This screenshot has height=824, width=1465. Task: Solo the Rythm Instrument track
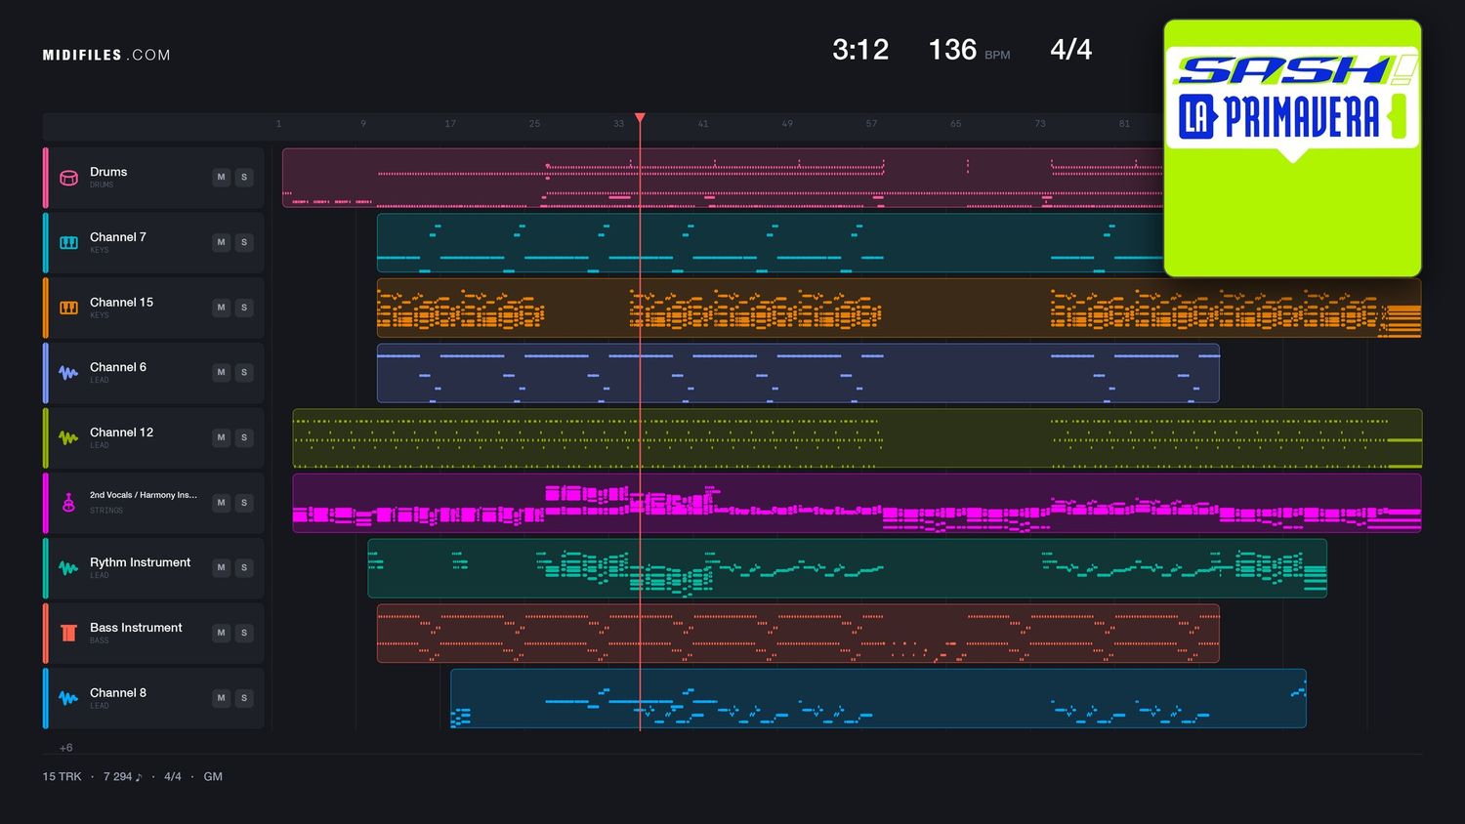(244, 567)
